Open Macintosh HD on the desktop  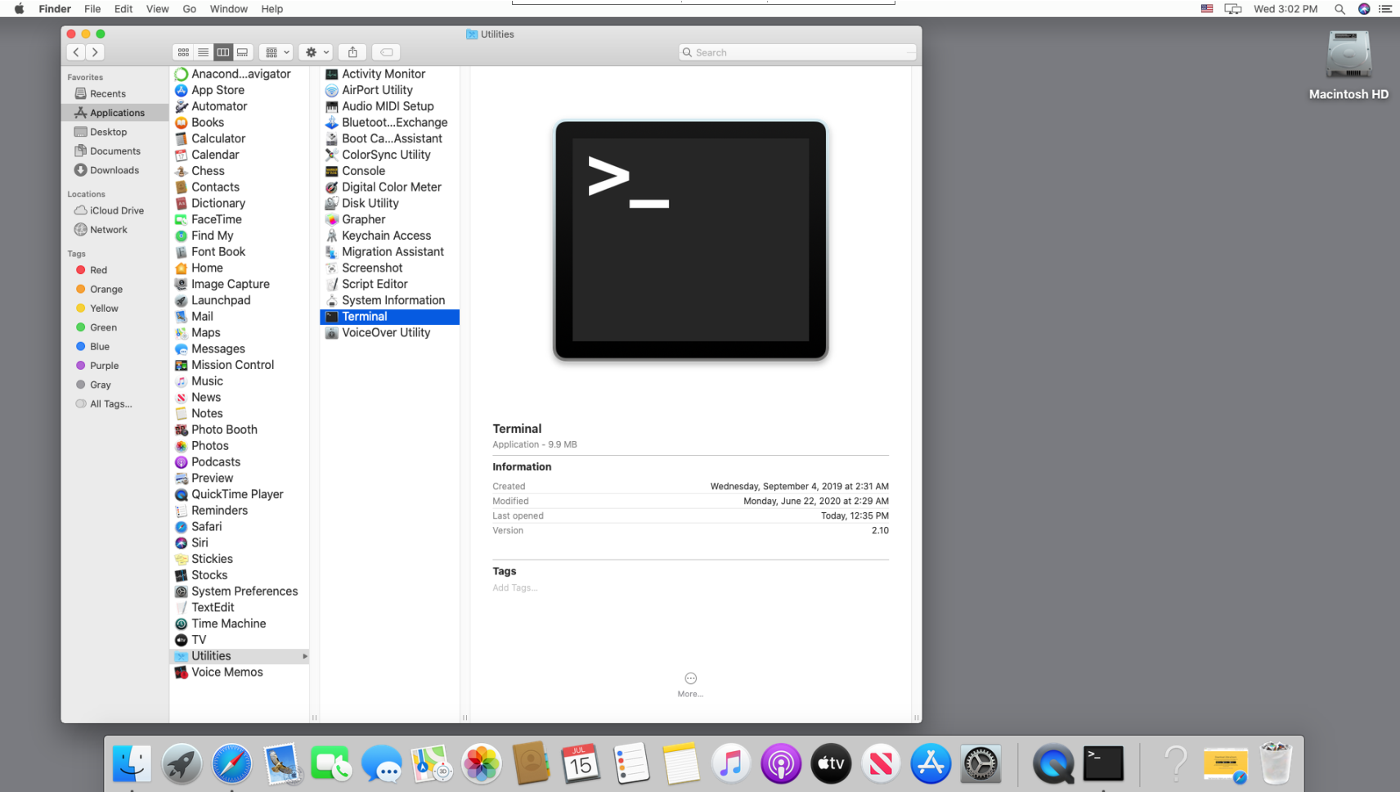1348,65
